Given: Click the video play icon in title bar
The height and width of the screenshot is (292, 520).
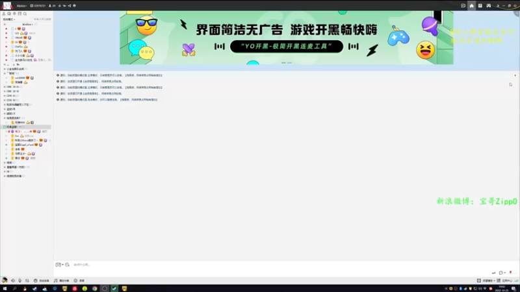Looking at the screenshot, I should coord(463,6).
